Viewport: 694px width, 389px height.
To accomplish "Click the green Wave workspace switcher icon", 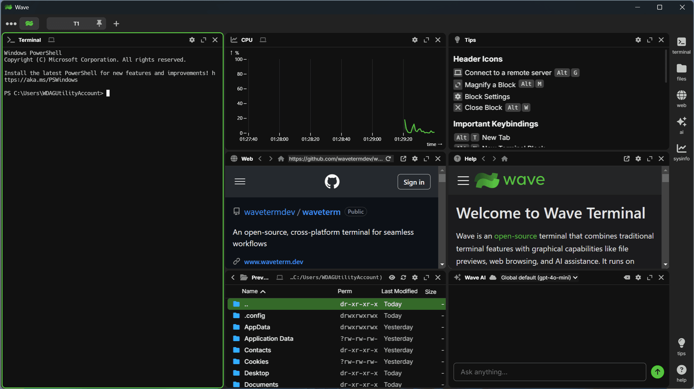I will (x=29, y=24).
